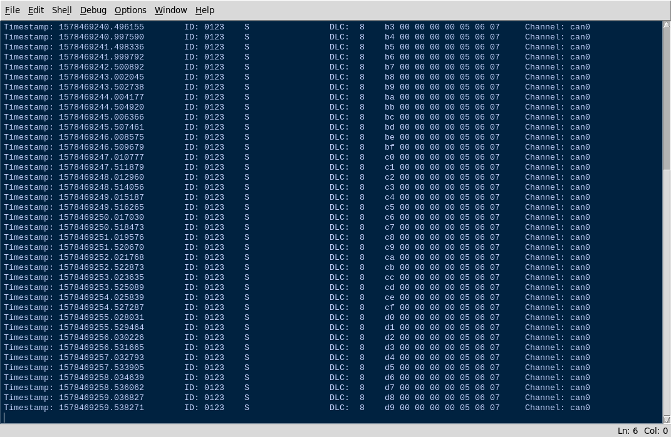The height and width of the screenshot is (437, 671).
Task: Click the scrollbar down arrow
Action: point(667,419)
